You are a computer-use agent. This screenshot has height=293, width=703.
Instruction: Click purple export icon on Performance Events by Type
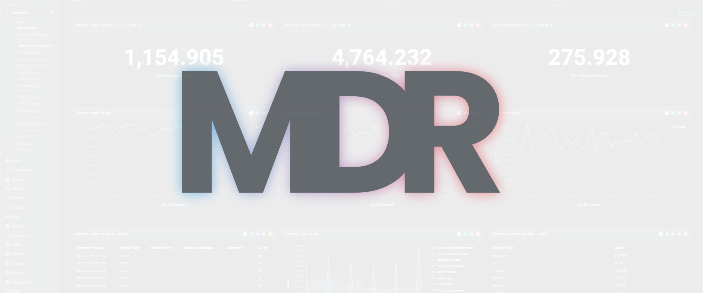tap(673, 234)
